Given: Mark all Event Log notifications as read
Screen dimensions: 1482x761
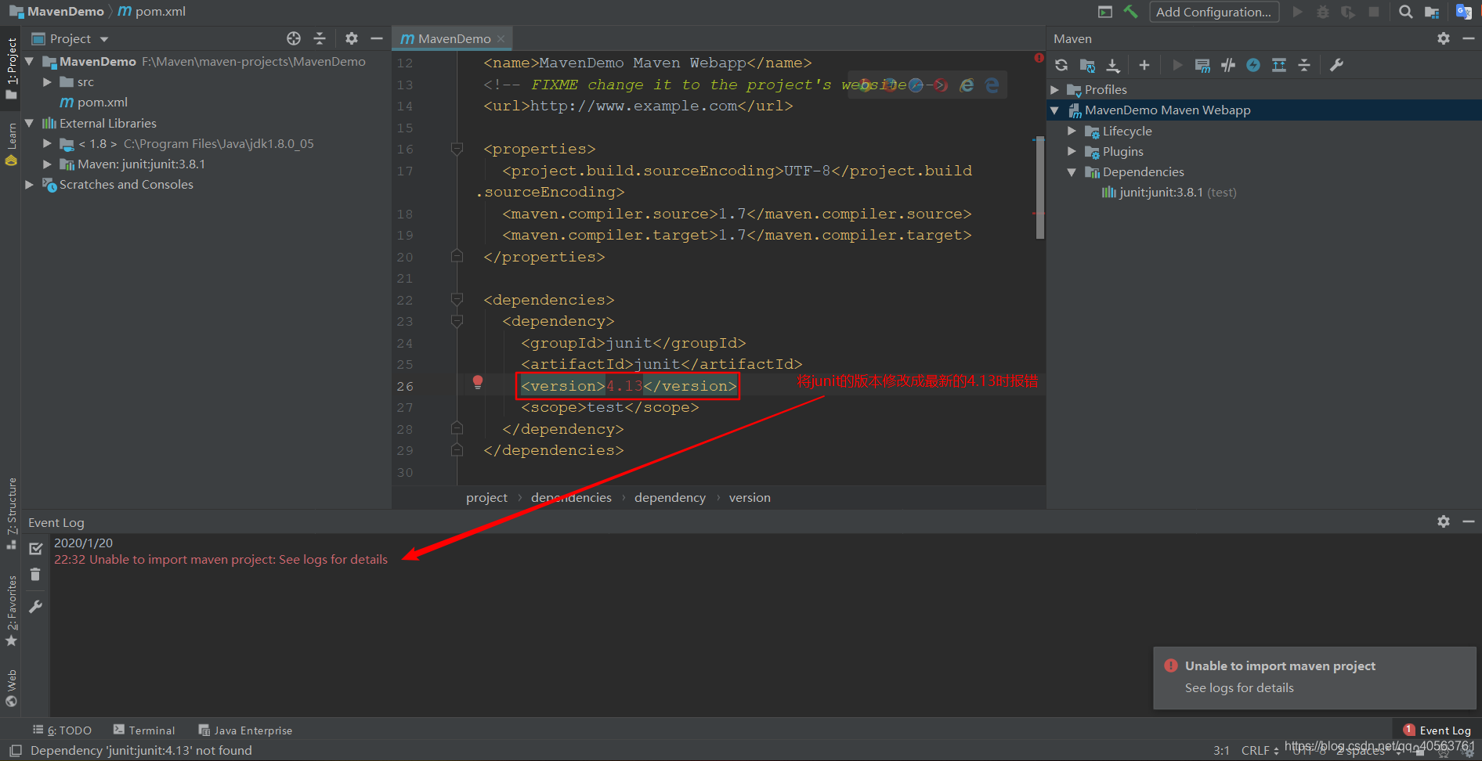Looking at the screenshot, I should click(x=35, y=549).
